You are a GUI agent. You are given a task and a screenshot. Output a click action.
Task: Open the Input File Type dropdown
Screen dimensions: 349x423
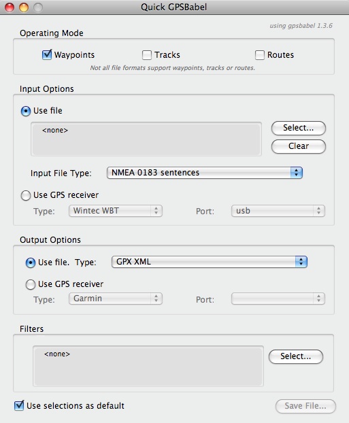pos(205,173)
